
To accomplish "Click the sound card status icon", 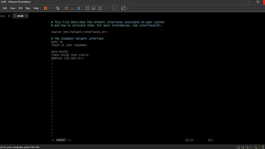I will coord(255,147).
